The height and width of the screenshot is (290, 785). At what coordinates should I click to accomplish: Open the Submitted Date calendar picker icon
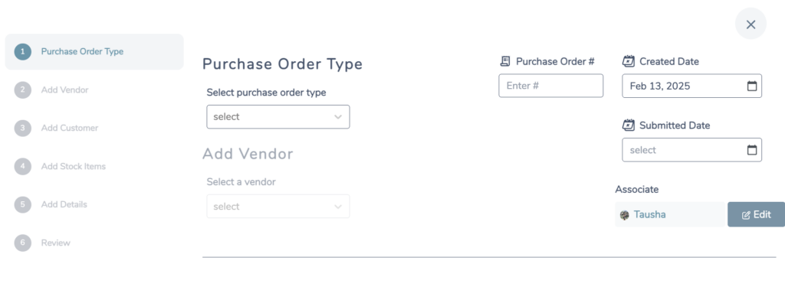751,150
